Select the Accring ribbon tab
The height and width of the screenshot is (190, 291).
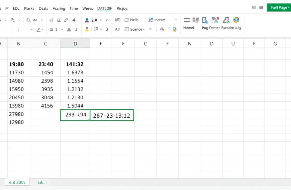(59, 9)
